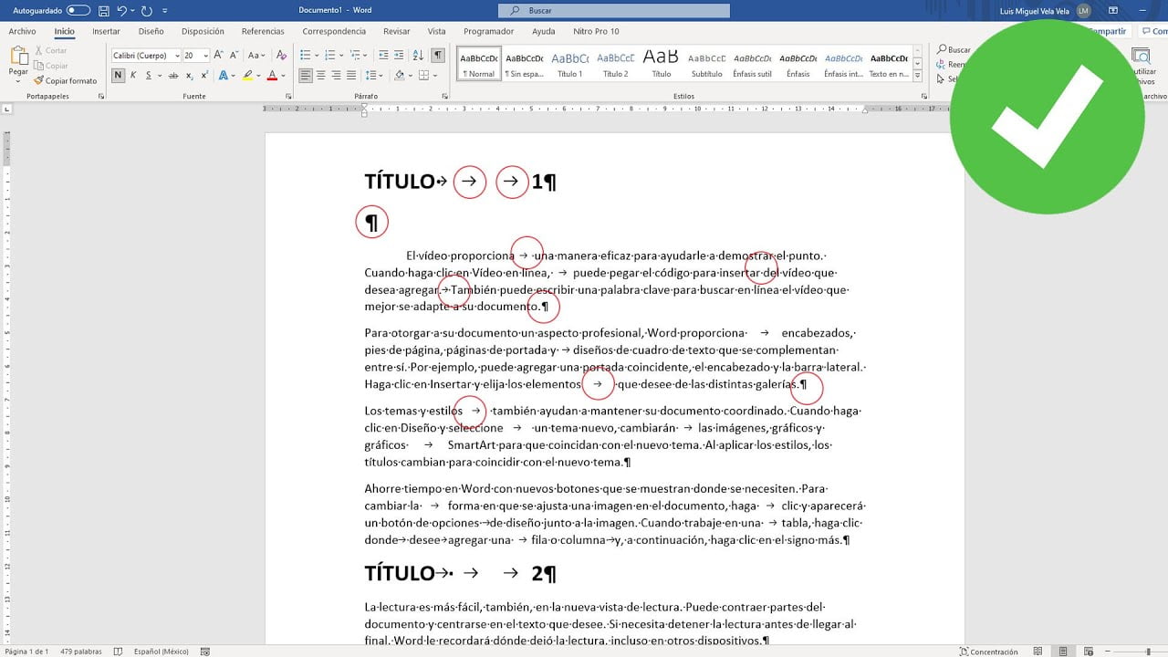Open the change case Aa dropdown
Image resolution: width=1168 pixels, height=657 pixels.
(x=256, y=56)
